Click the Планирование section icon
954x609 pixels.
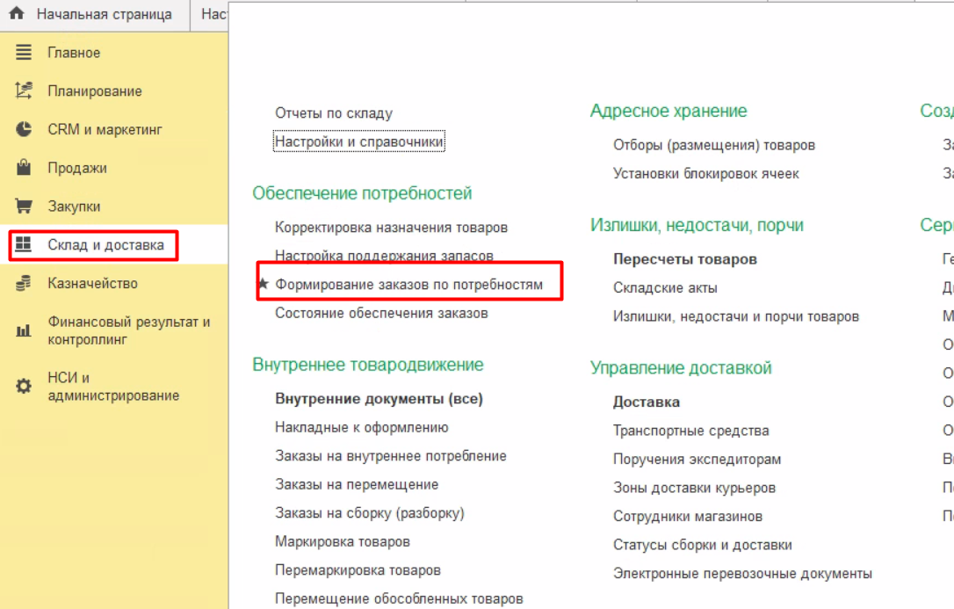click(x=24, y=91)
